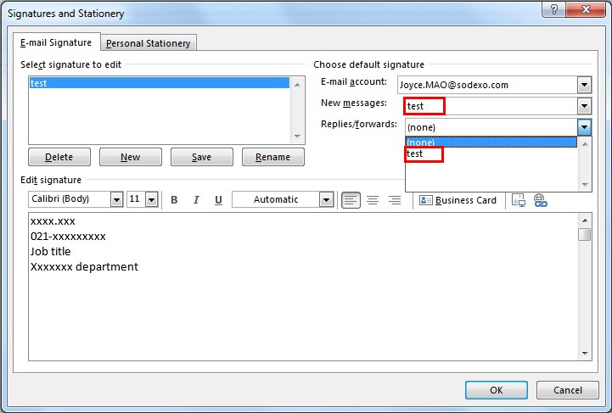Toggle Underline formatting in signature editor

[x=218, y=199]
